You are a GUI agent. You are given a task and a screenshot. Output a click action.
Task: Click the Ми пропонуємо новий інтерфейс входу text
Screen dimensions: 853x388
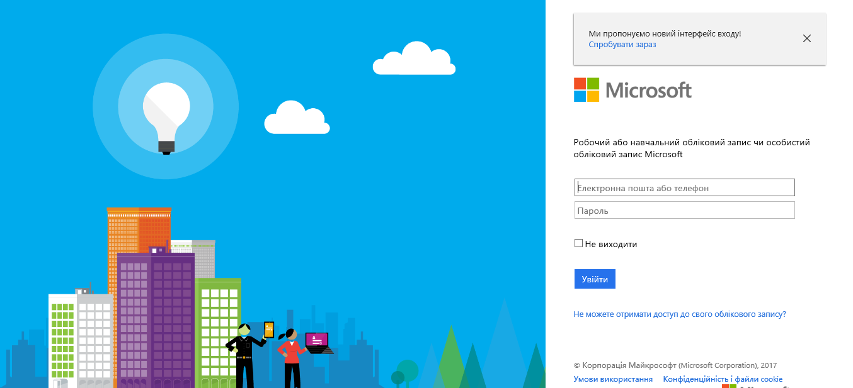(x=665, y=33)
